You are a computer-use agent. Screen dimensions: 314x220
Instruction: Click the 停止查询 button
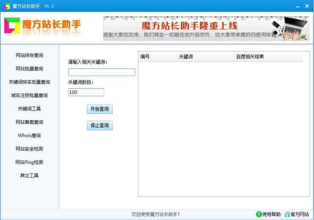click(x=100, y=125)
